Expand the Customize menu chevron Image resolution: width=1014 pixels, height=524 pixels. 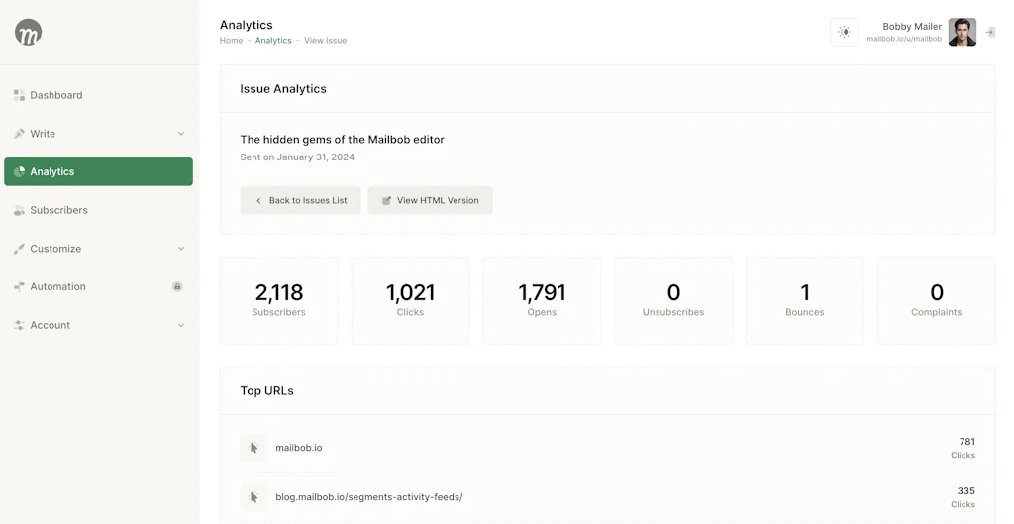(181, 249)
